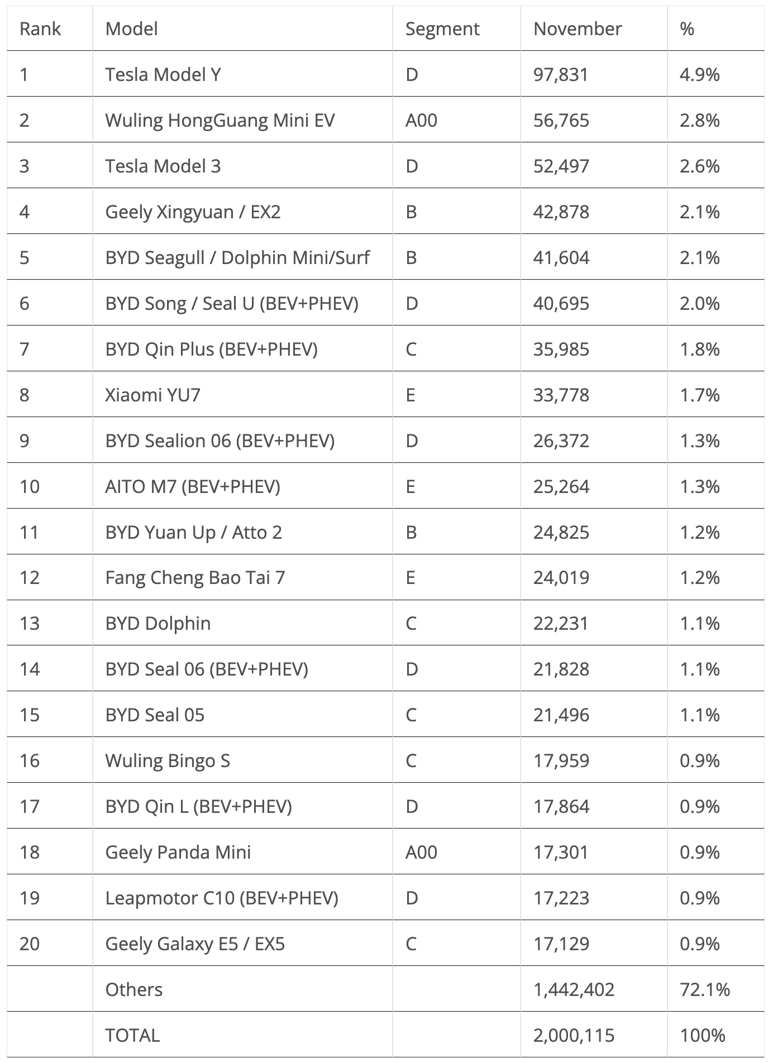Click the Rank column header
Screen dimensions: 773x1063
40,29
